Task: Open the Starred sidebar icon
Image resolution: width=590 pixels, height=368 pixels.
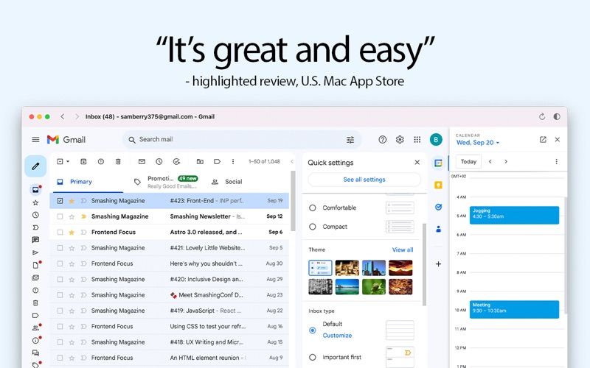Action: point(35,203)
